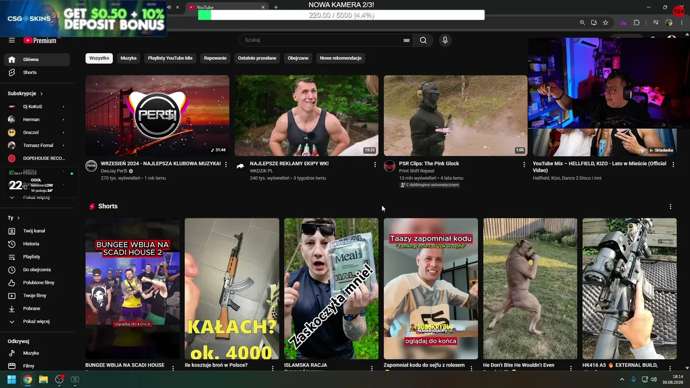The width and height of the screenshot is (690, 388).
Task: Open the Chrome media control icon
Action: (655, 23)
